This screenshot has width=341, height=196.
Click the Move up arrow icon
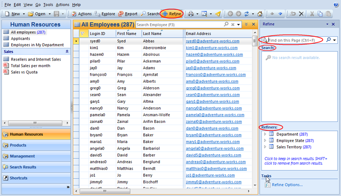click(272, 14)
